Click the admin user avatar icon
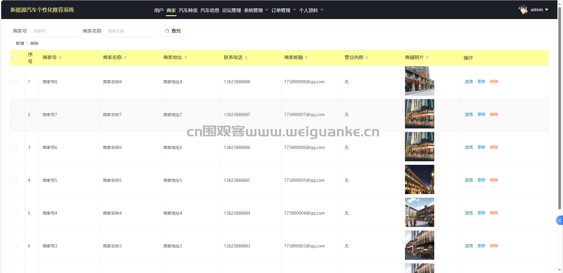This screenshot has height=273, width=563. [x=523, y=10]
